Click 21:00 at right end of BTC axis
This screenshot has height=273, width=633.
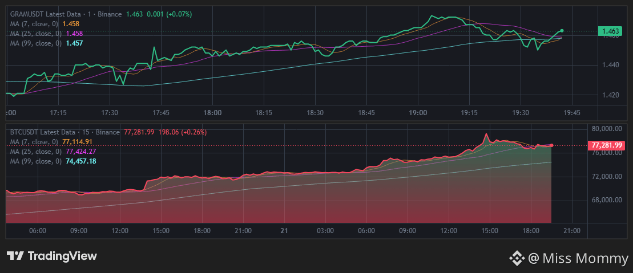571,231
